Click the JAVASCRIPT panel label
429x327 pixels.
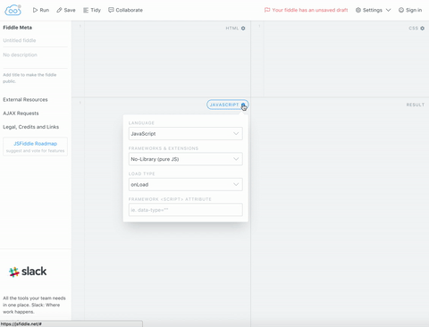(x=224, y=105)
